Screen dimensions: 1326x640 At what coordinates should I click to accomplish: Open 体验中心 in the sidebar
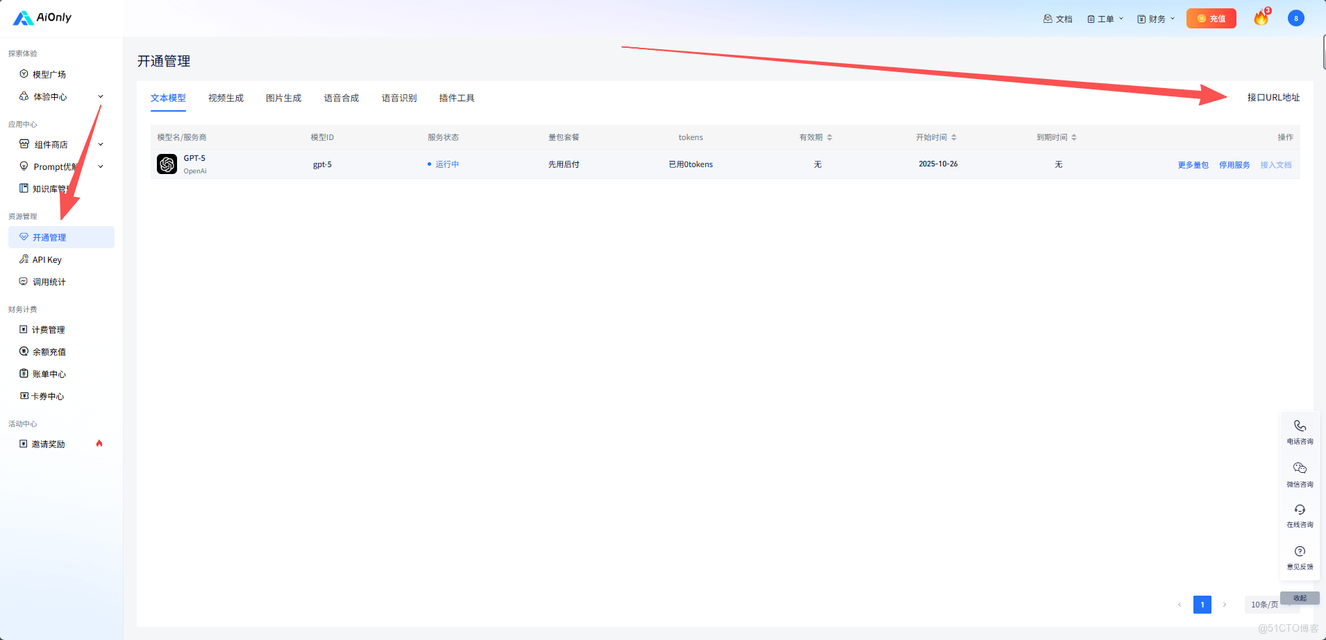point(50,96)
